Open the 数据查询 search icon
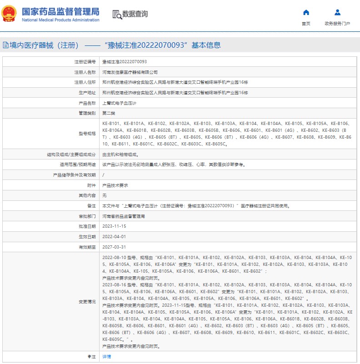360x364 pixels. [x=117, y=15]
